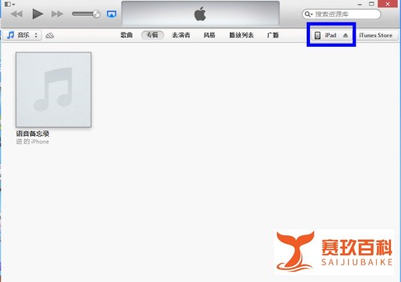Click into the library search field
This screenshot has height=282, width=401.
coord(342,14)
